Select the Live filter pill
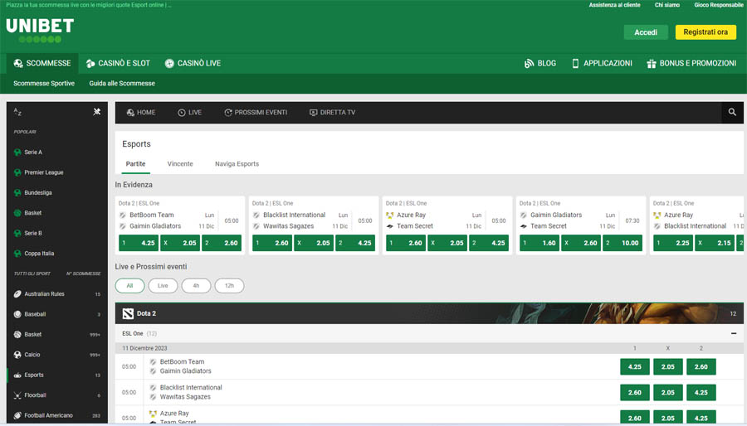The image size is (747, 426). [163, 286]
